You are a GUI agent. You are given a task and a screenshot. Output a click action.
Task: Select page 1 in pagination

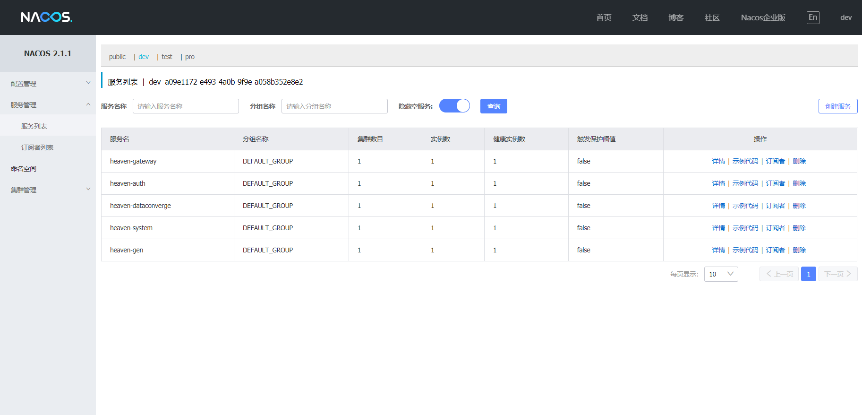[x=809, y=274]
